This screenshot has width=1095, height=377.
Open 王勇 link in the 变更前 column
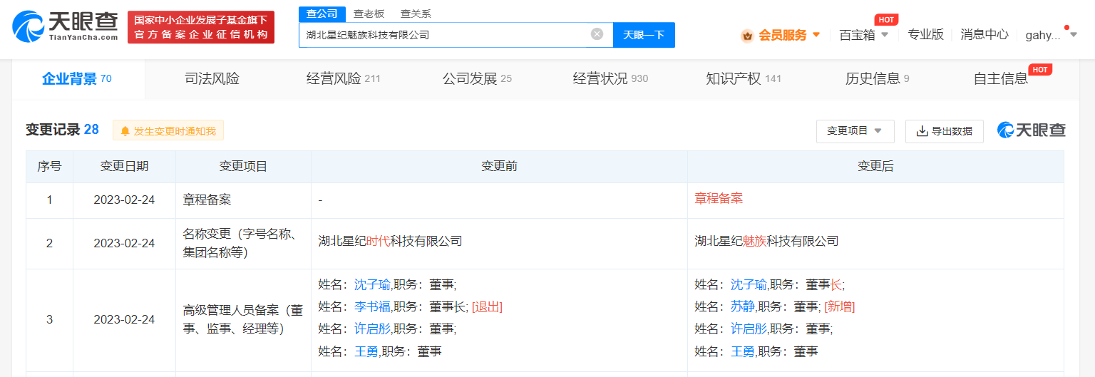click(x=366, y=351)
